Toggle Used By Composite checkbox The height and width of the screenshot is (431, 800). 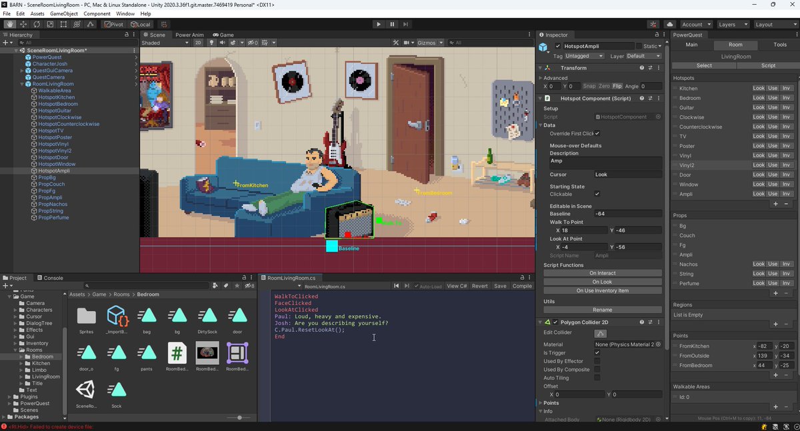597,369
